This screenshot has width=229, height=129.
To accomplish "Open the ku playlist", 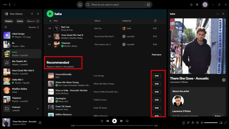I will coord(22,44).
